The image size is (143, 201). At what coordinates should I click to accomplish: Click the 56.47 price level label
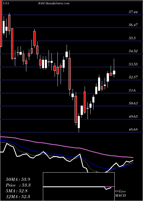pos(133,25)
